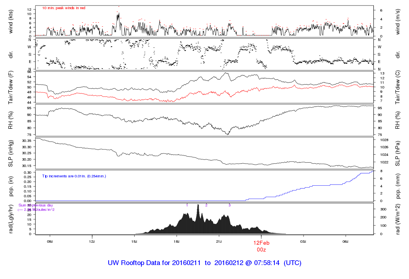Click the left 'dir.' axis title
This screenshot has width=409, height=279.
[11, 55]
